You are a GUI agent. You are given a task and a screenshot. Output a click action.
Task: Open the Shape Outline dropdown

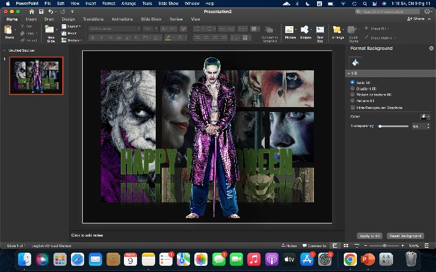pyautogui.click(x=380, y=37)
